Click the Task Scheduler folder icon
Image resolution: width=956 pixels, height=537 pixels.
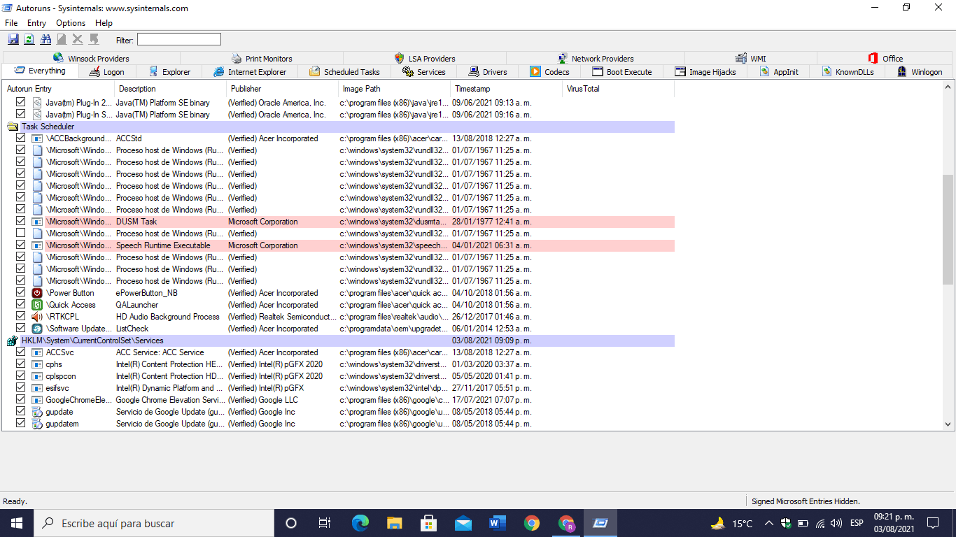click(x=13, y=127)
